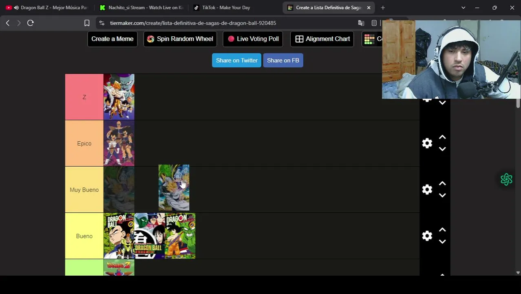Screen dimensions: 521x294
Task: Click the Create a Meme button
Action: [x=112, y=39]
